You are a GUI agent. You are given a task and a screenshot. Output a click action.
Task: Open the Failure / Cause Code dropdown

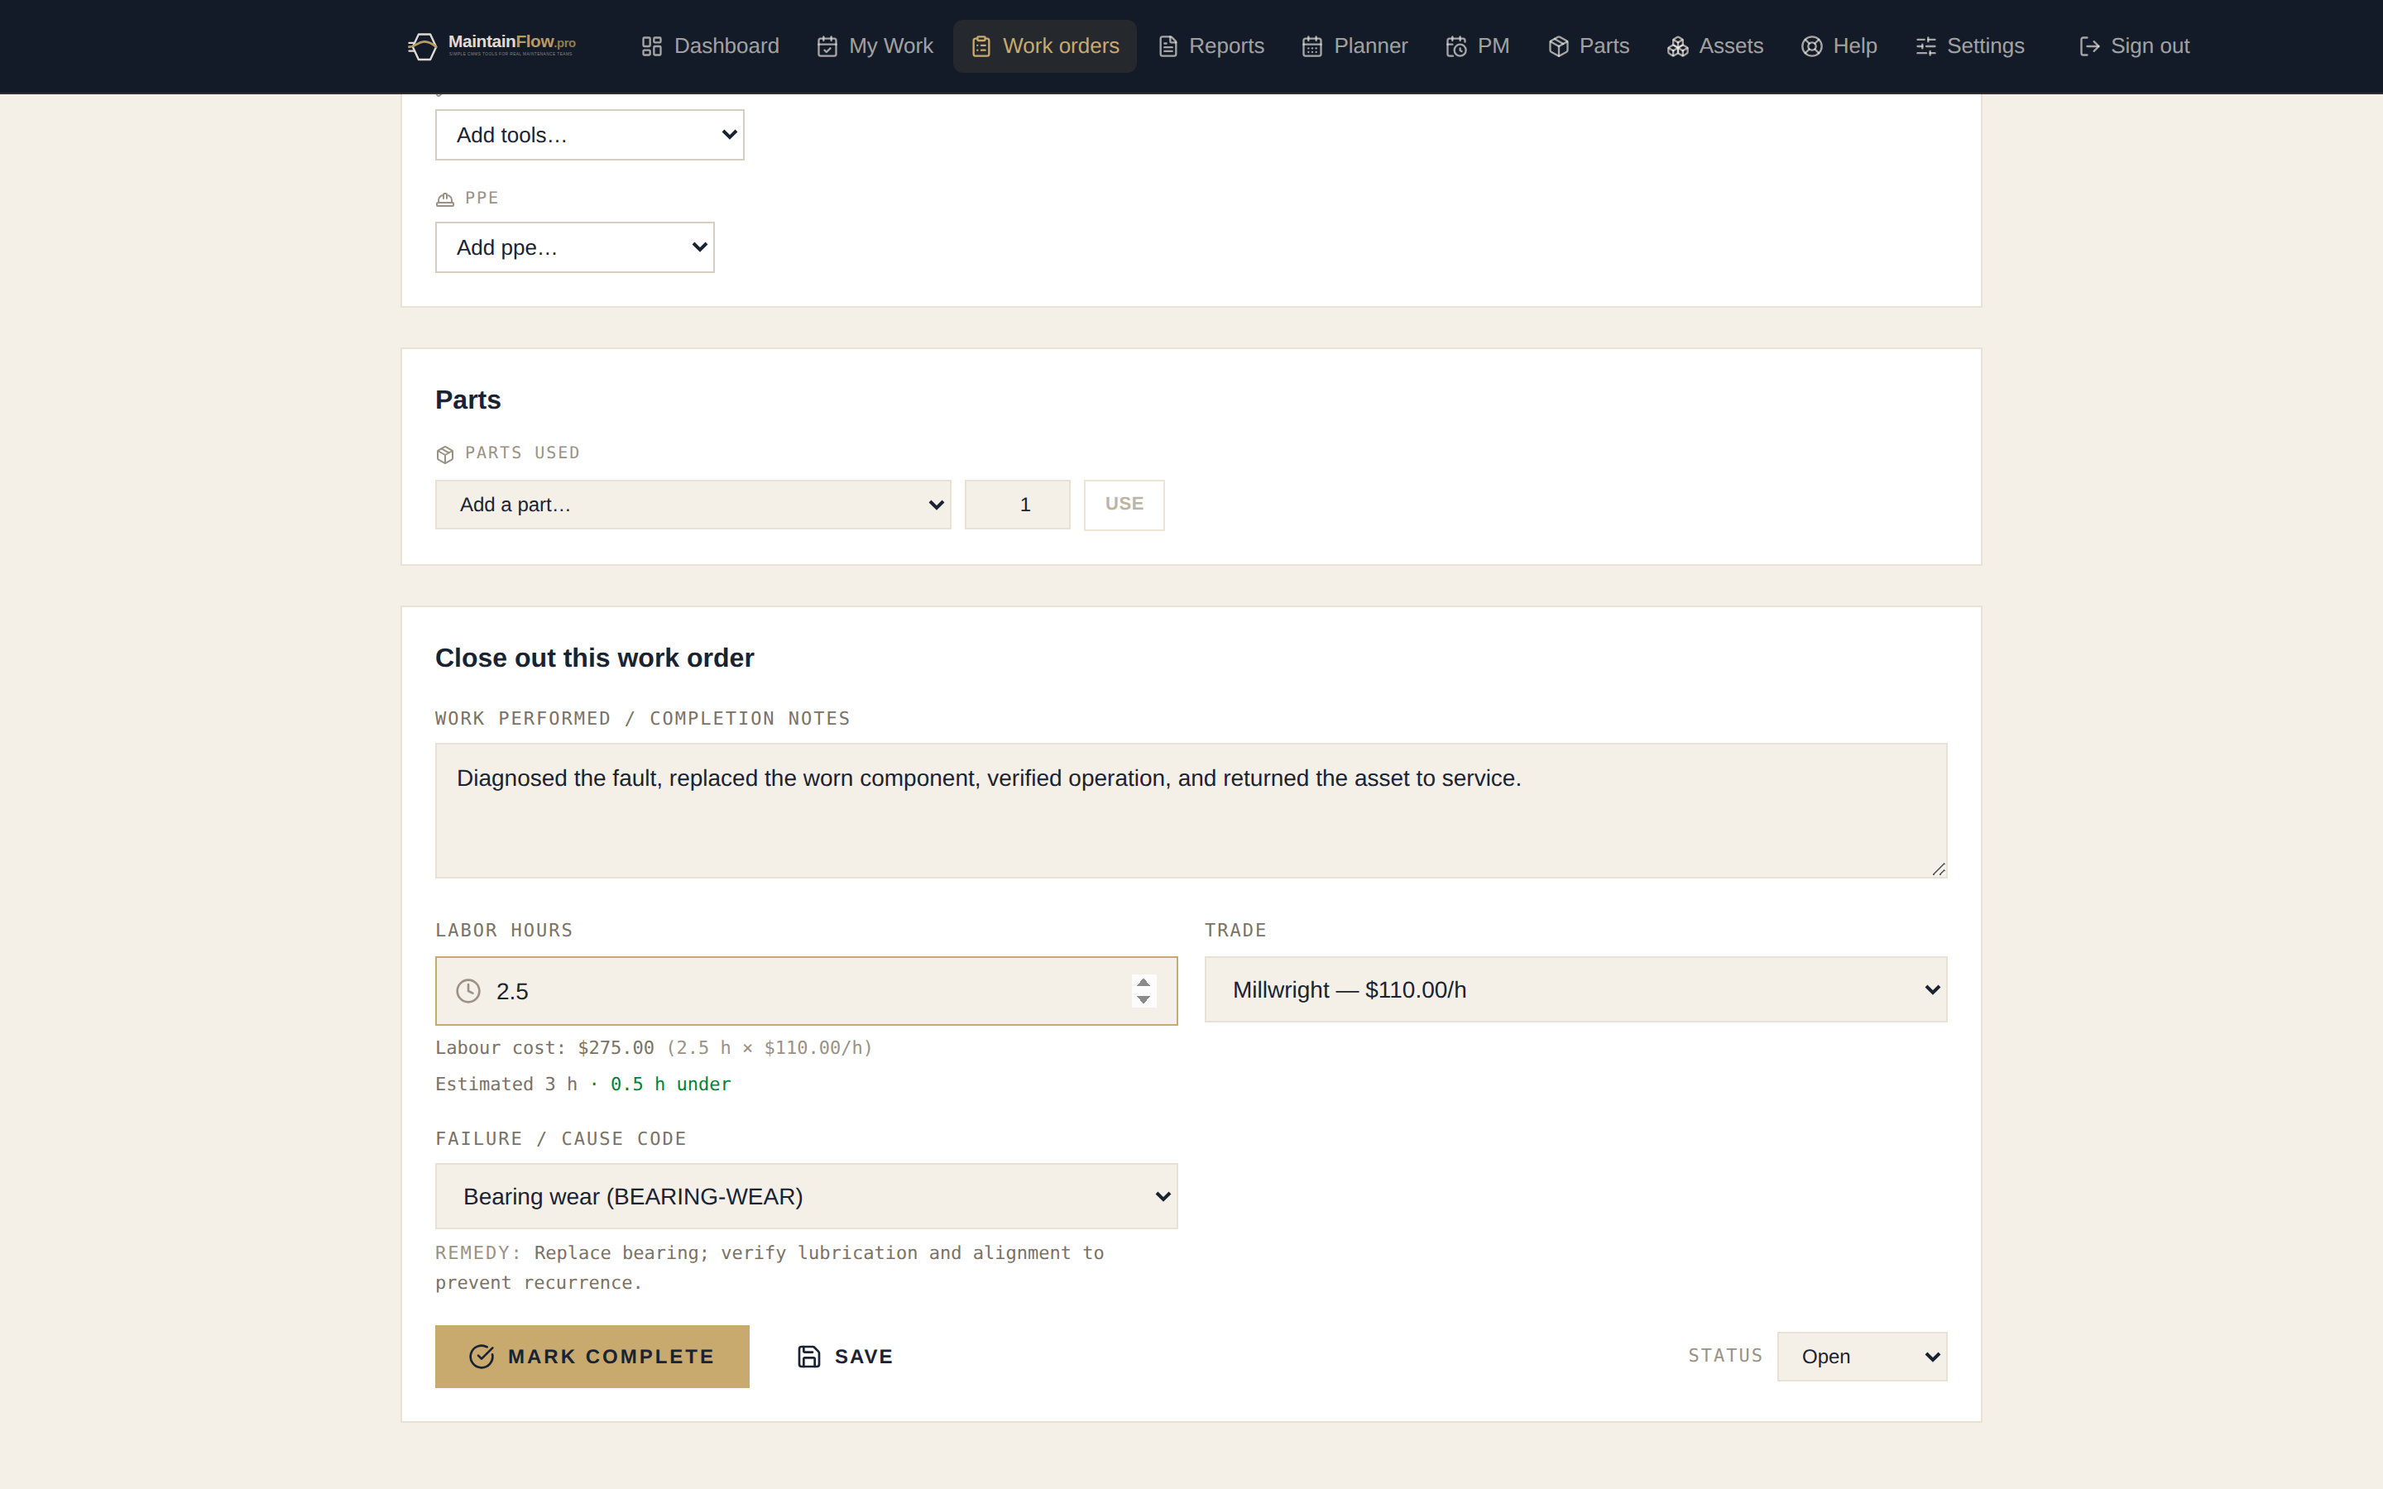807,1196
